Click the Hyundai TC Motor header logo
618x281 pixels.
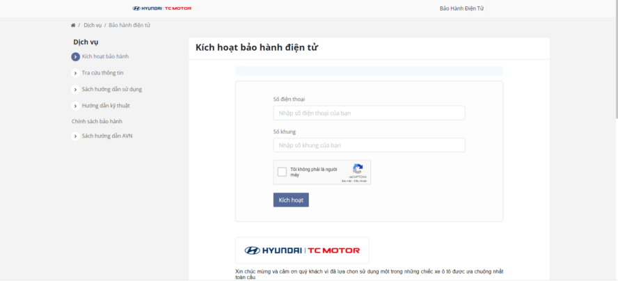[161, 8]
